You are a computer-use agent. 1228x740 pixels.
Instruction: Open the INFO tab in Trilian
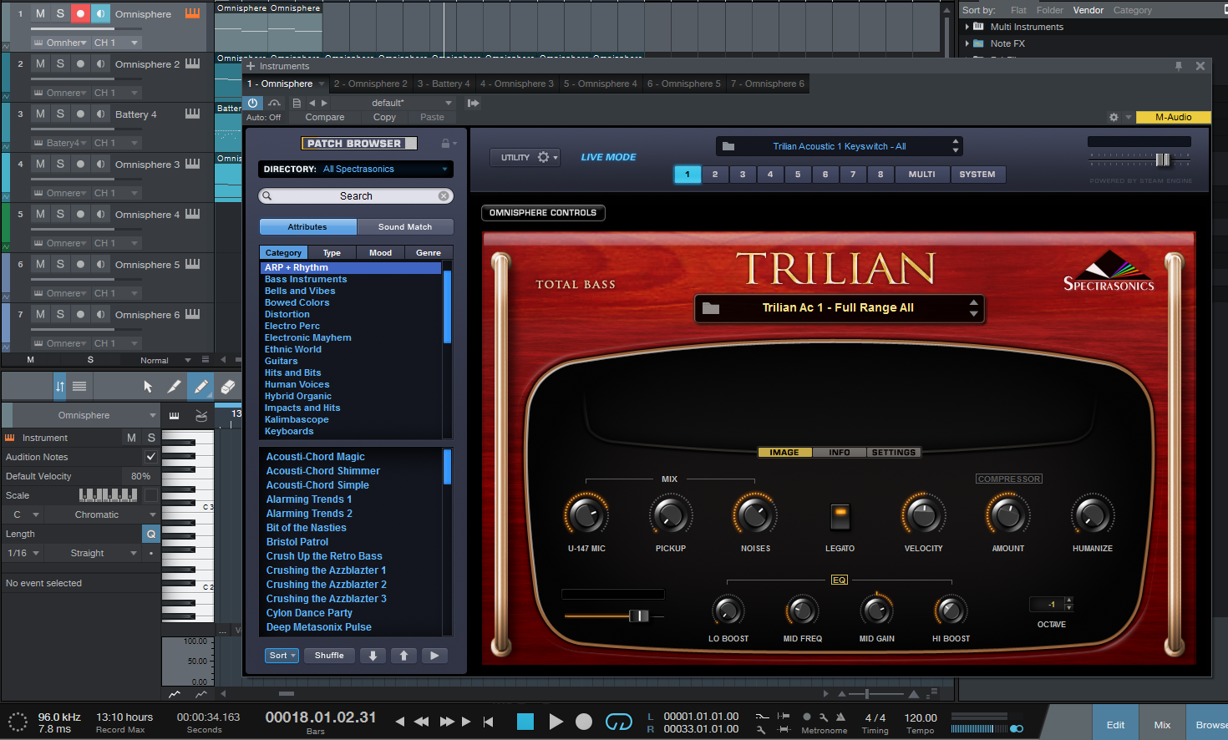click(x=840, y=453)
